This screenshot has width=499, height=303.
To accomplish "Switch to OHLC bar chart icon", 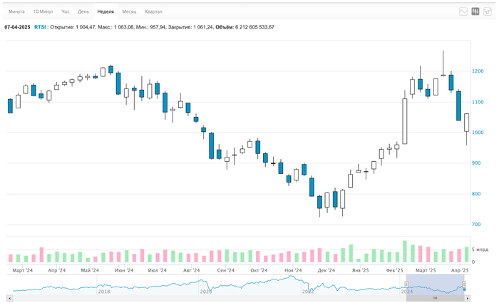I will [487, 11].
